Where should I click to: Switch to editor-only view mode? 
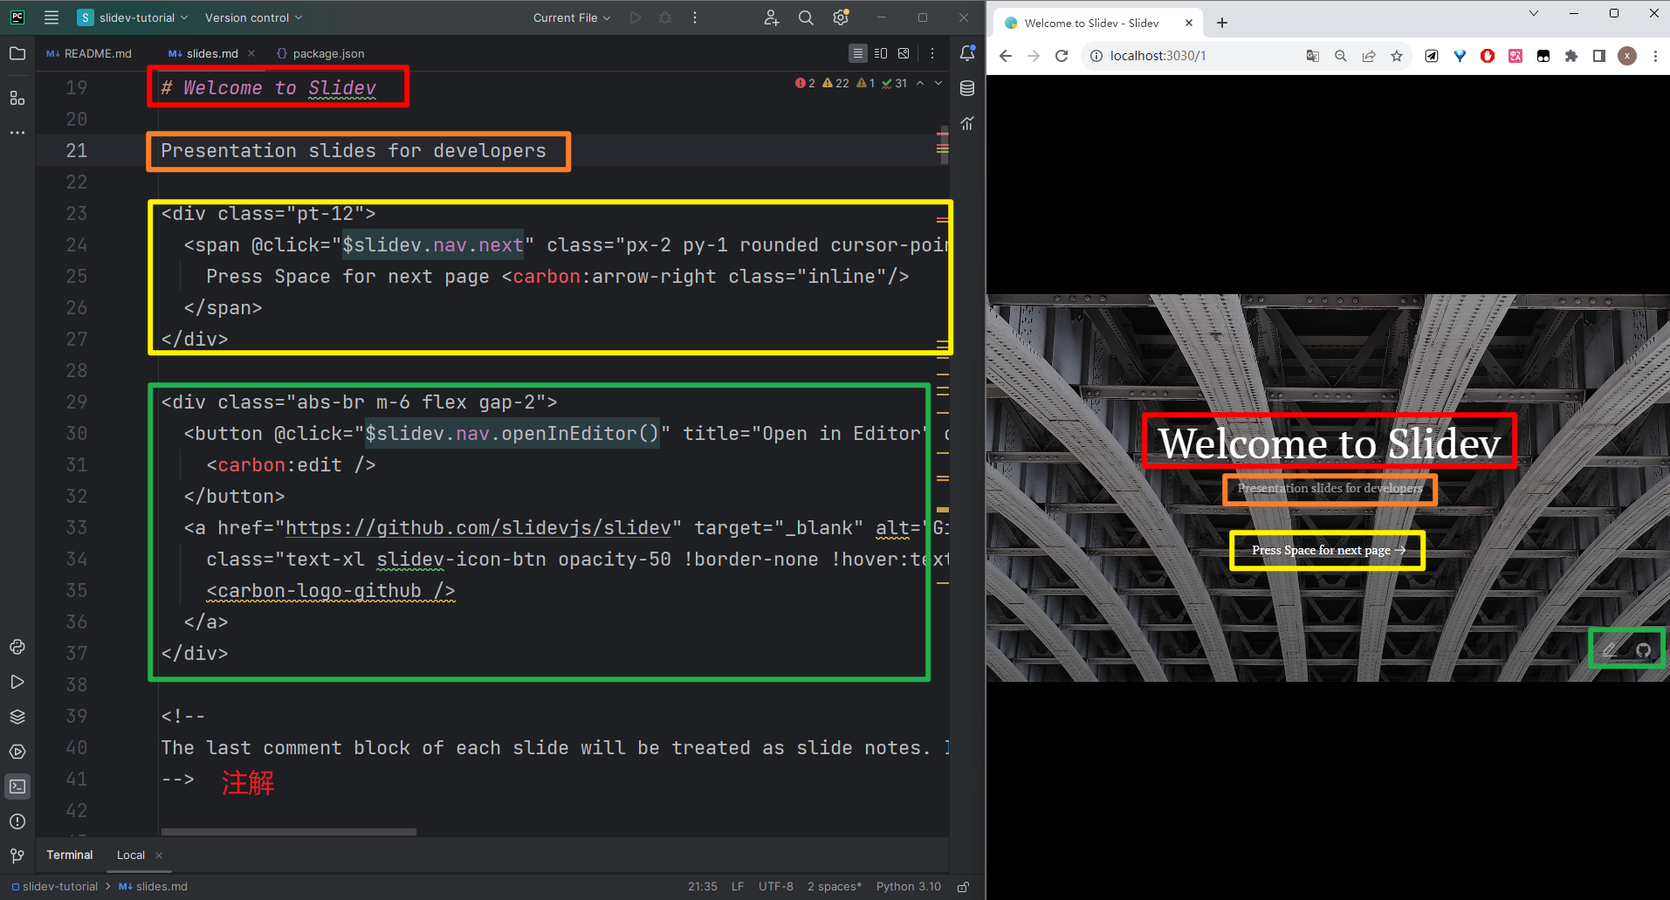click(x=858, y=53)
